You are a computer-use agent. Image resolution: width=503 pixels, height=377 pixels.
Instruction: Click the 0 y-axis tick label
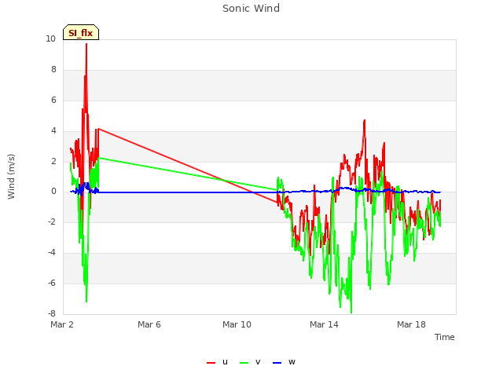tap(53, 192)
